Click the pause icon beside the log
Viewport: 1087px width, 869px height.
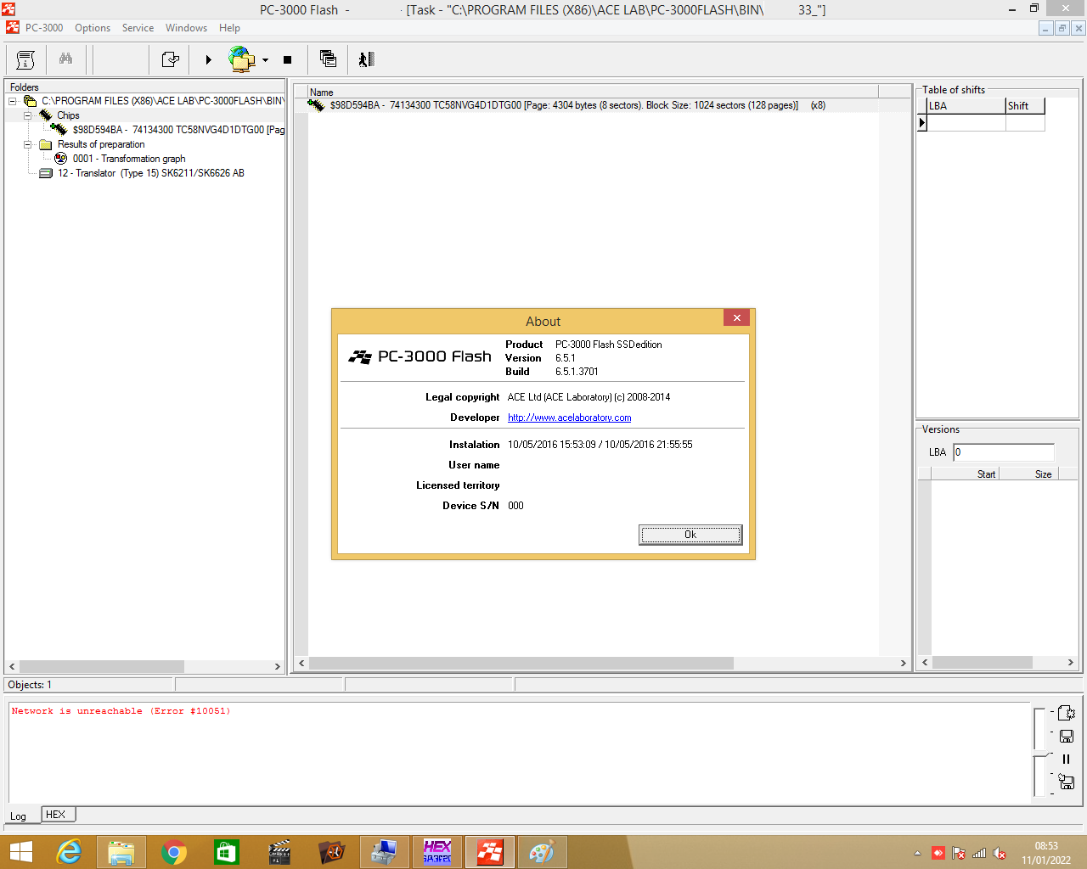coord(1066,760)
